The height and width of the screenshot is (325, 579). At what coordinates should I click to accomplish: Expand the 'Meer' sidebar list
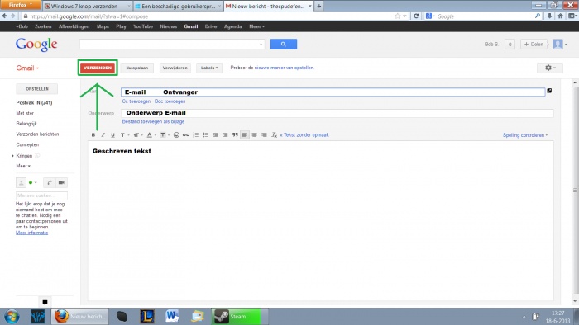[x=23, y=166]
